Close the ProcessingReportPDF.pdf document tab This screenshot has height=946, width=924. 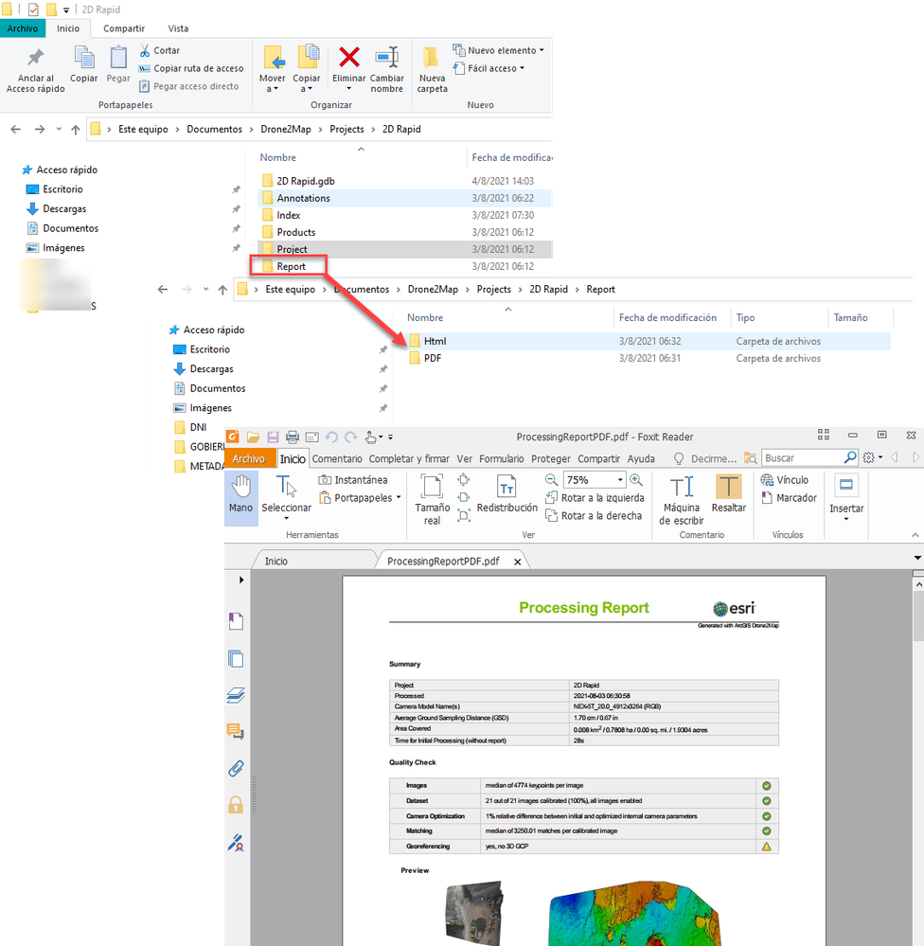click(518, 562)
